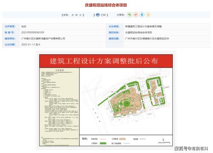The height and width of the screenshot is (153, 213).
Task: Set font size to 大 (large)
Action: [x=73, y=15]
